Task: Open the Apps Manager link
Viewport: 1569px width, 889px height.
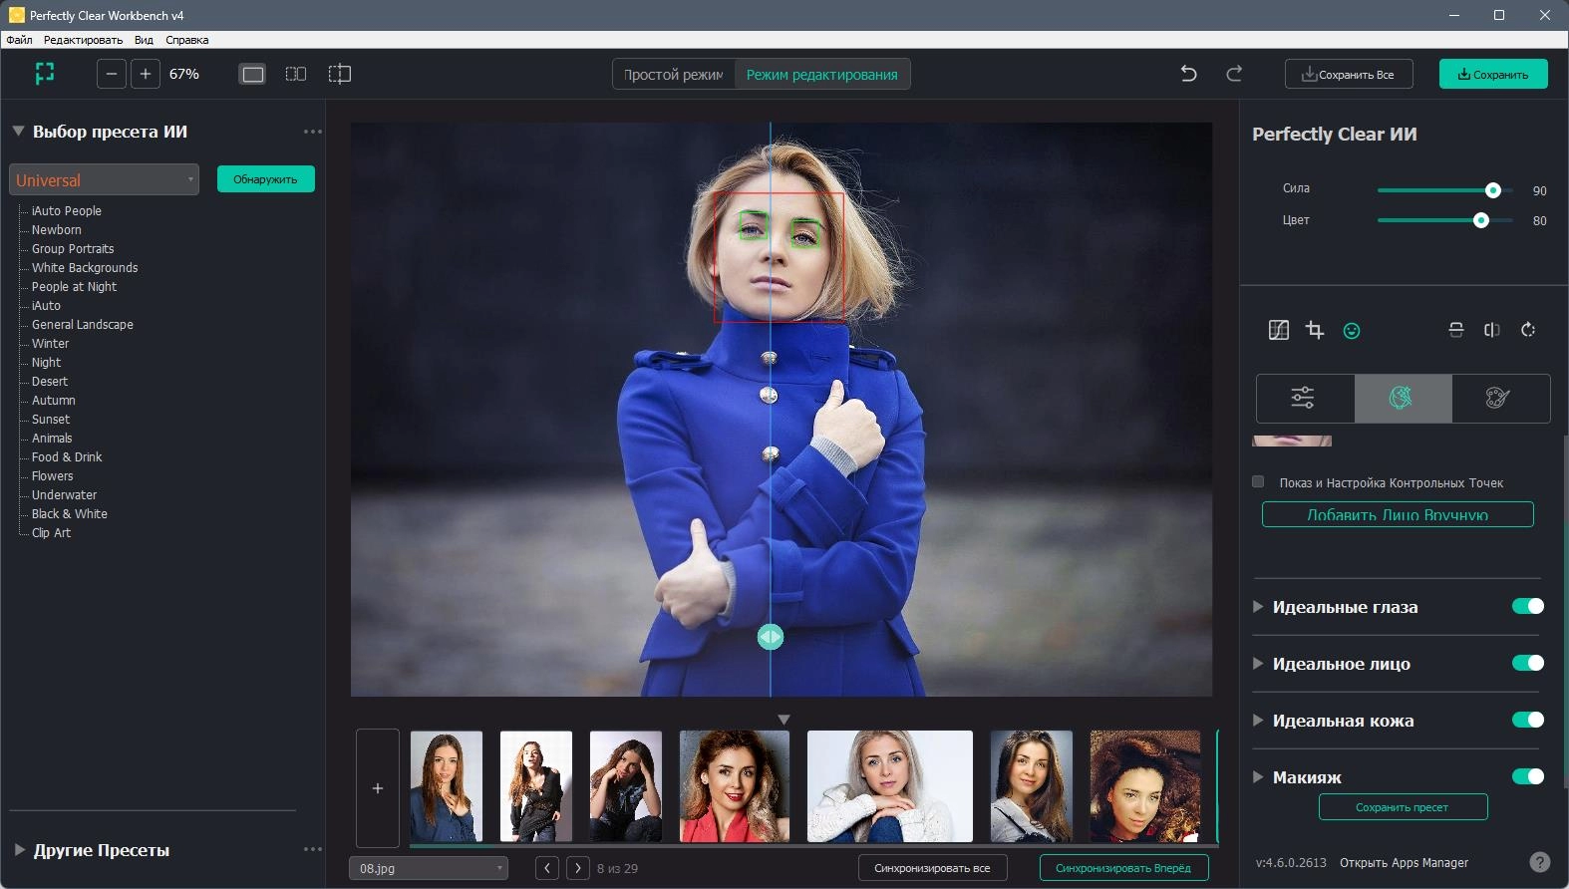Action: point(1404,863)
